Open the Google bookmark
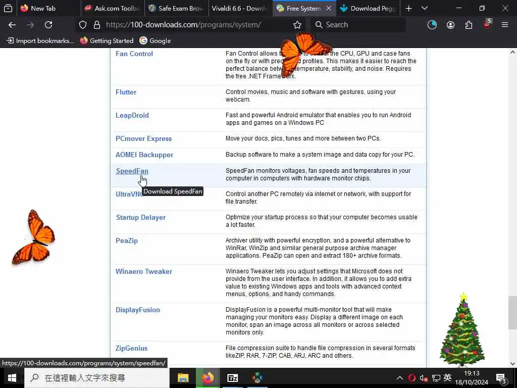 (155, 40)
